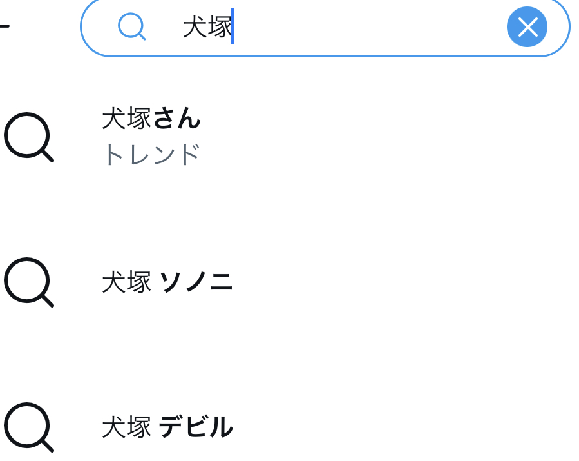Click the typed 犬塚 text in search bar

pyautogui.click(x=206, y=28)
